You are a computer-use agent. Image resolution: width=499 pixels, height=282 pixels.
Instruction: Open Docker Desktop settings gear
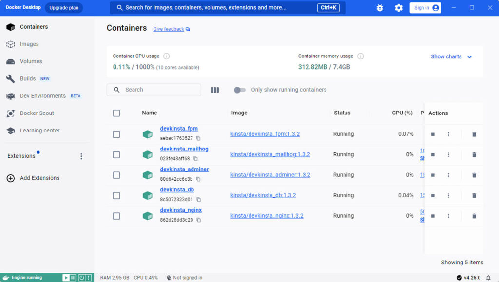click(398, 8)
